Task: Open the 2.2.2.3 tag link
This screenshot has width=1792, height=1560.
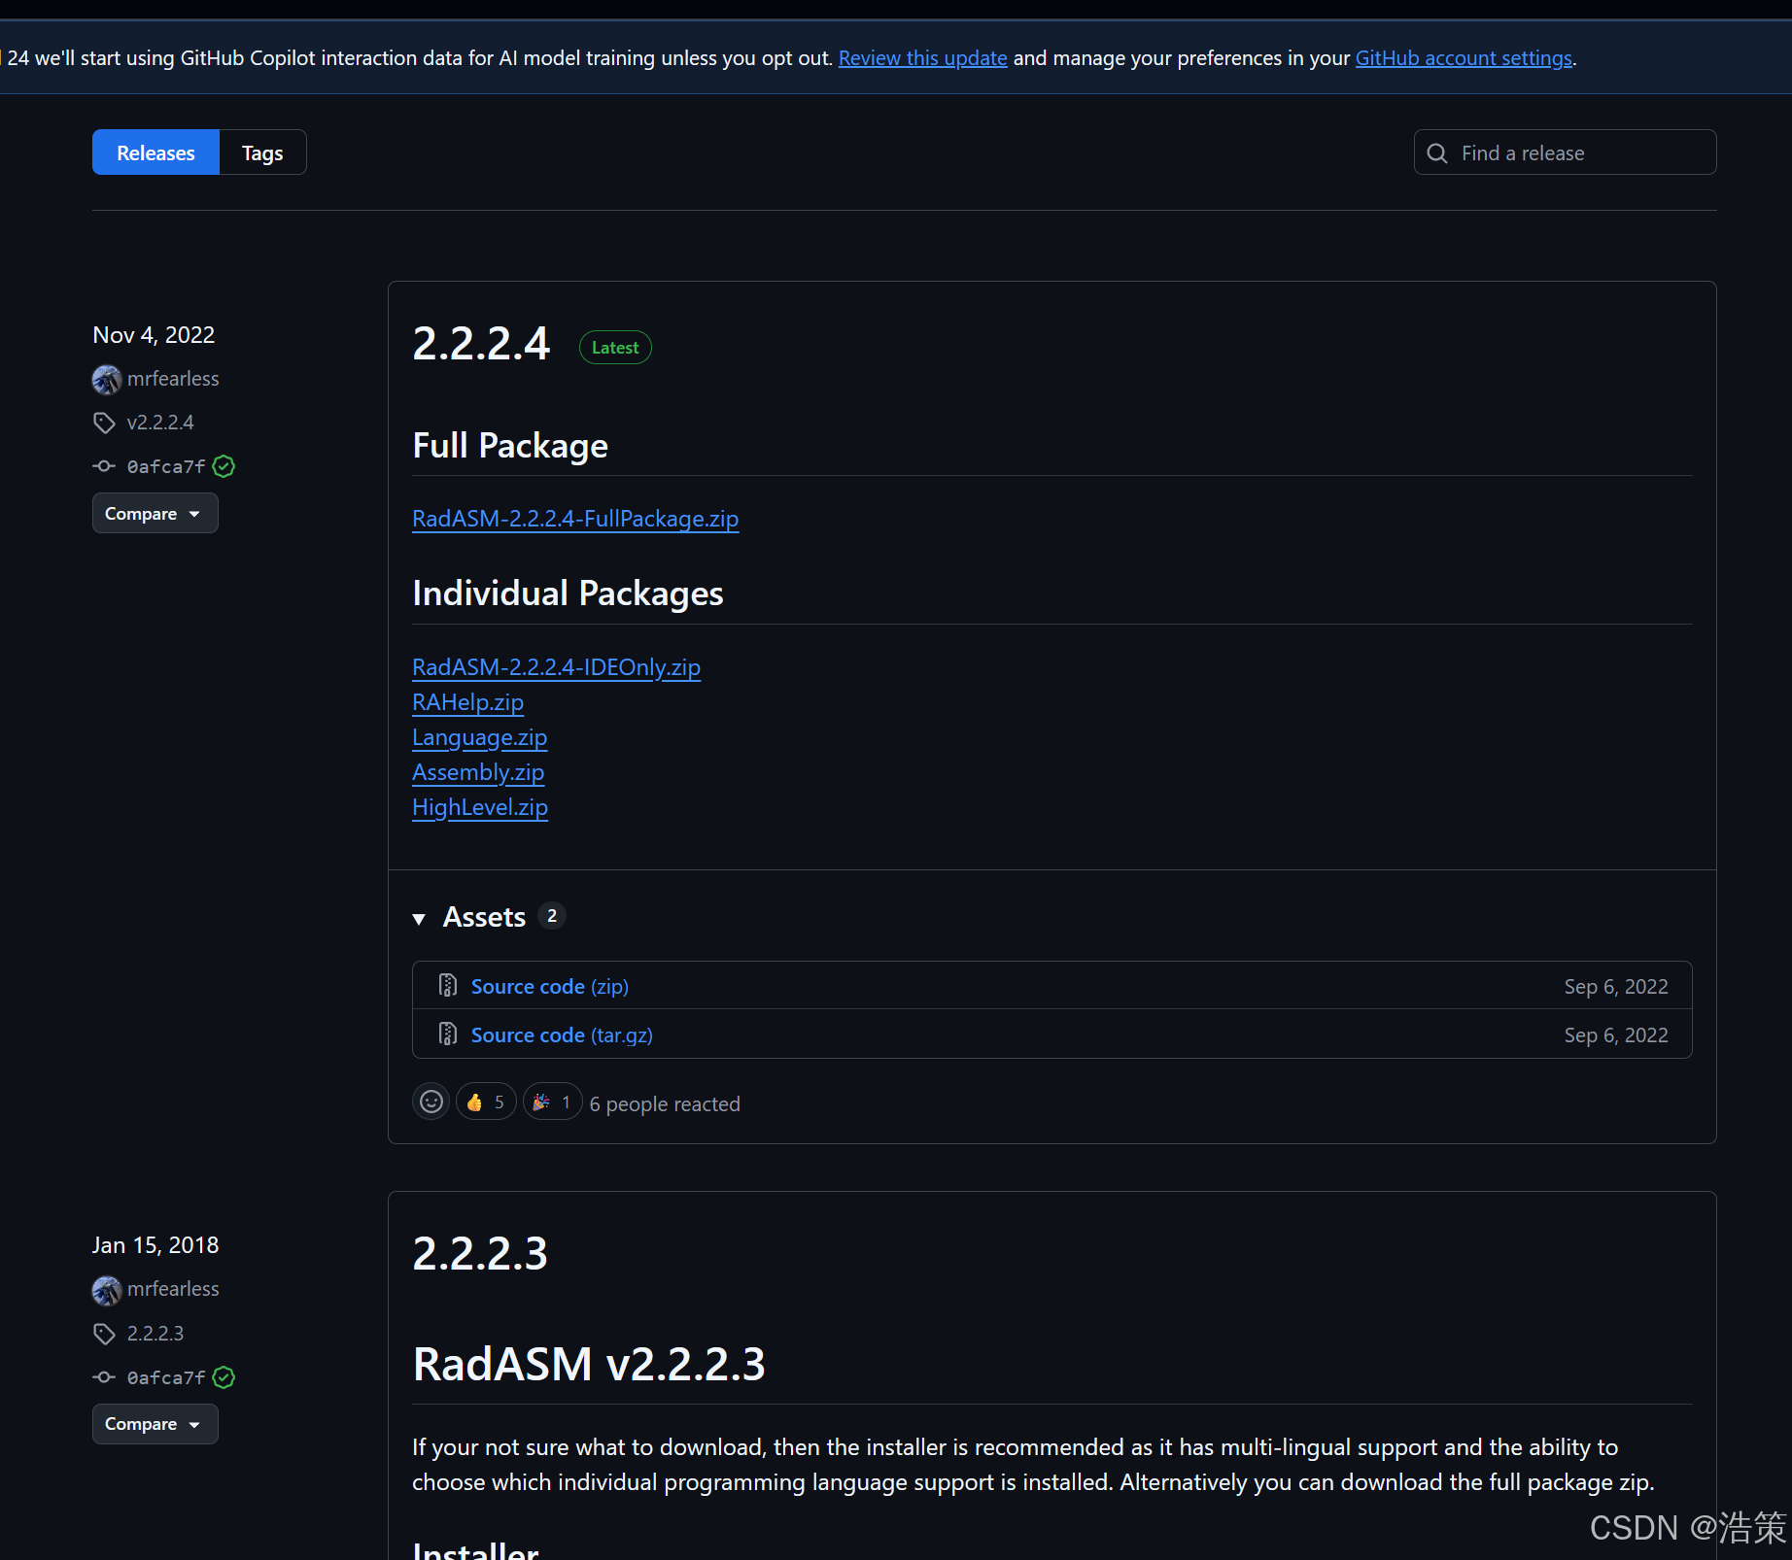Action: [155, 1333]
